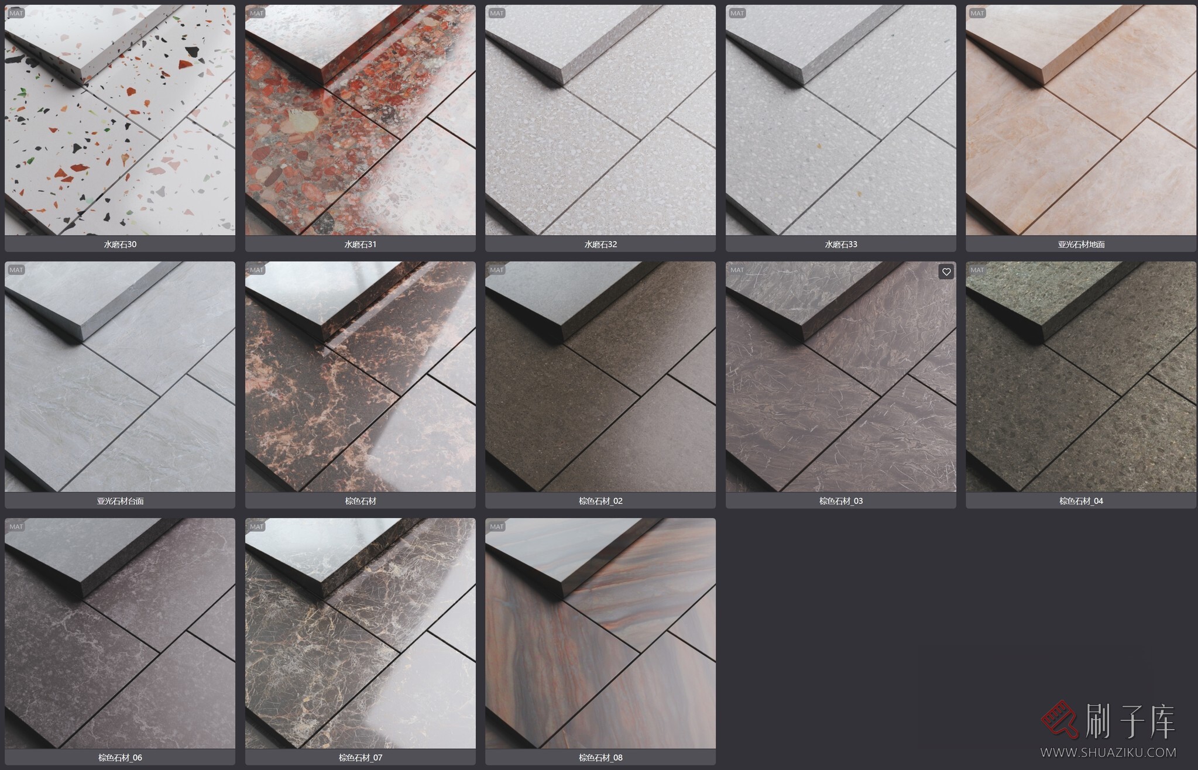Click the 亚光石材地面 name label
The width and height of the screenshot is (1198, 770).
pos(1081,244)
